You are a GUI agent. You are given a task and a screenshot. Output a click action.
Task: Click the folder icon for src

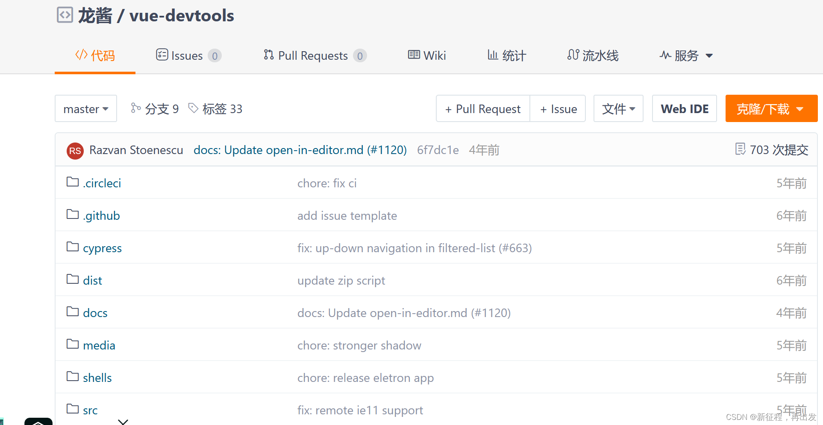click(x=73, y=409)
